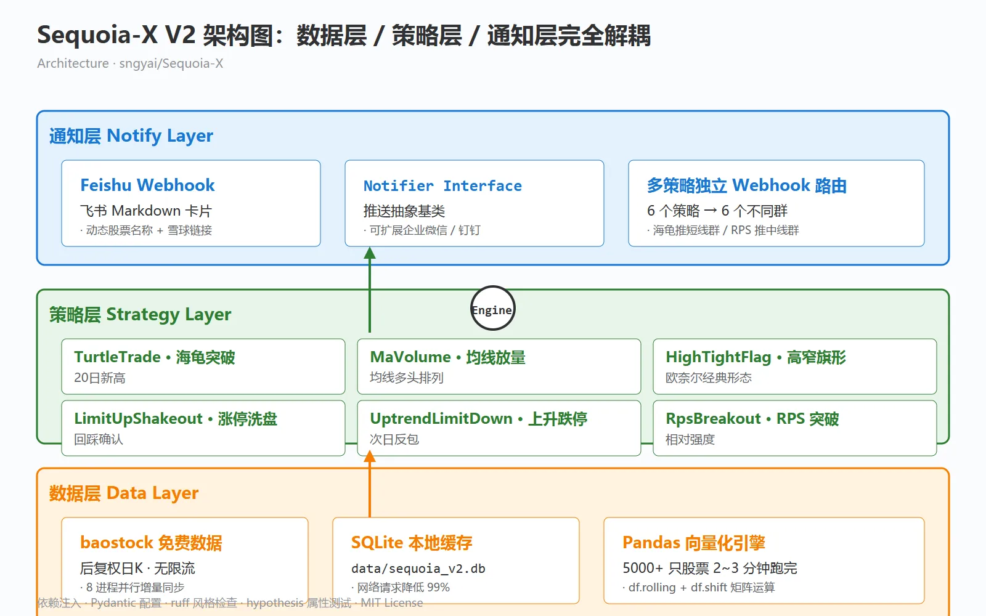The height and width of the screenshot is (616, 986).
Task: Click the "HighTightFlag · 高窄旗形" strategy title
Action: pos(756,357)
